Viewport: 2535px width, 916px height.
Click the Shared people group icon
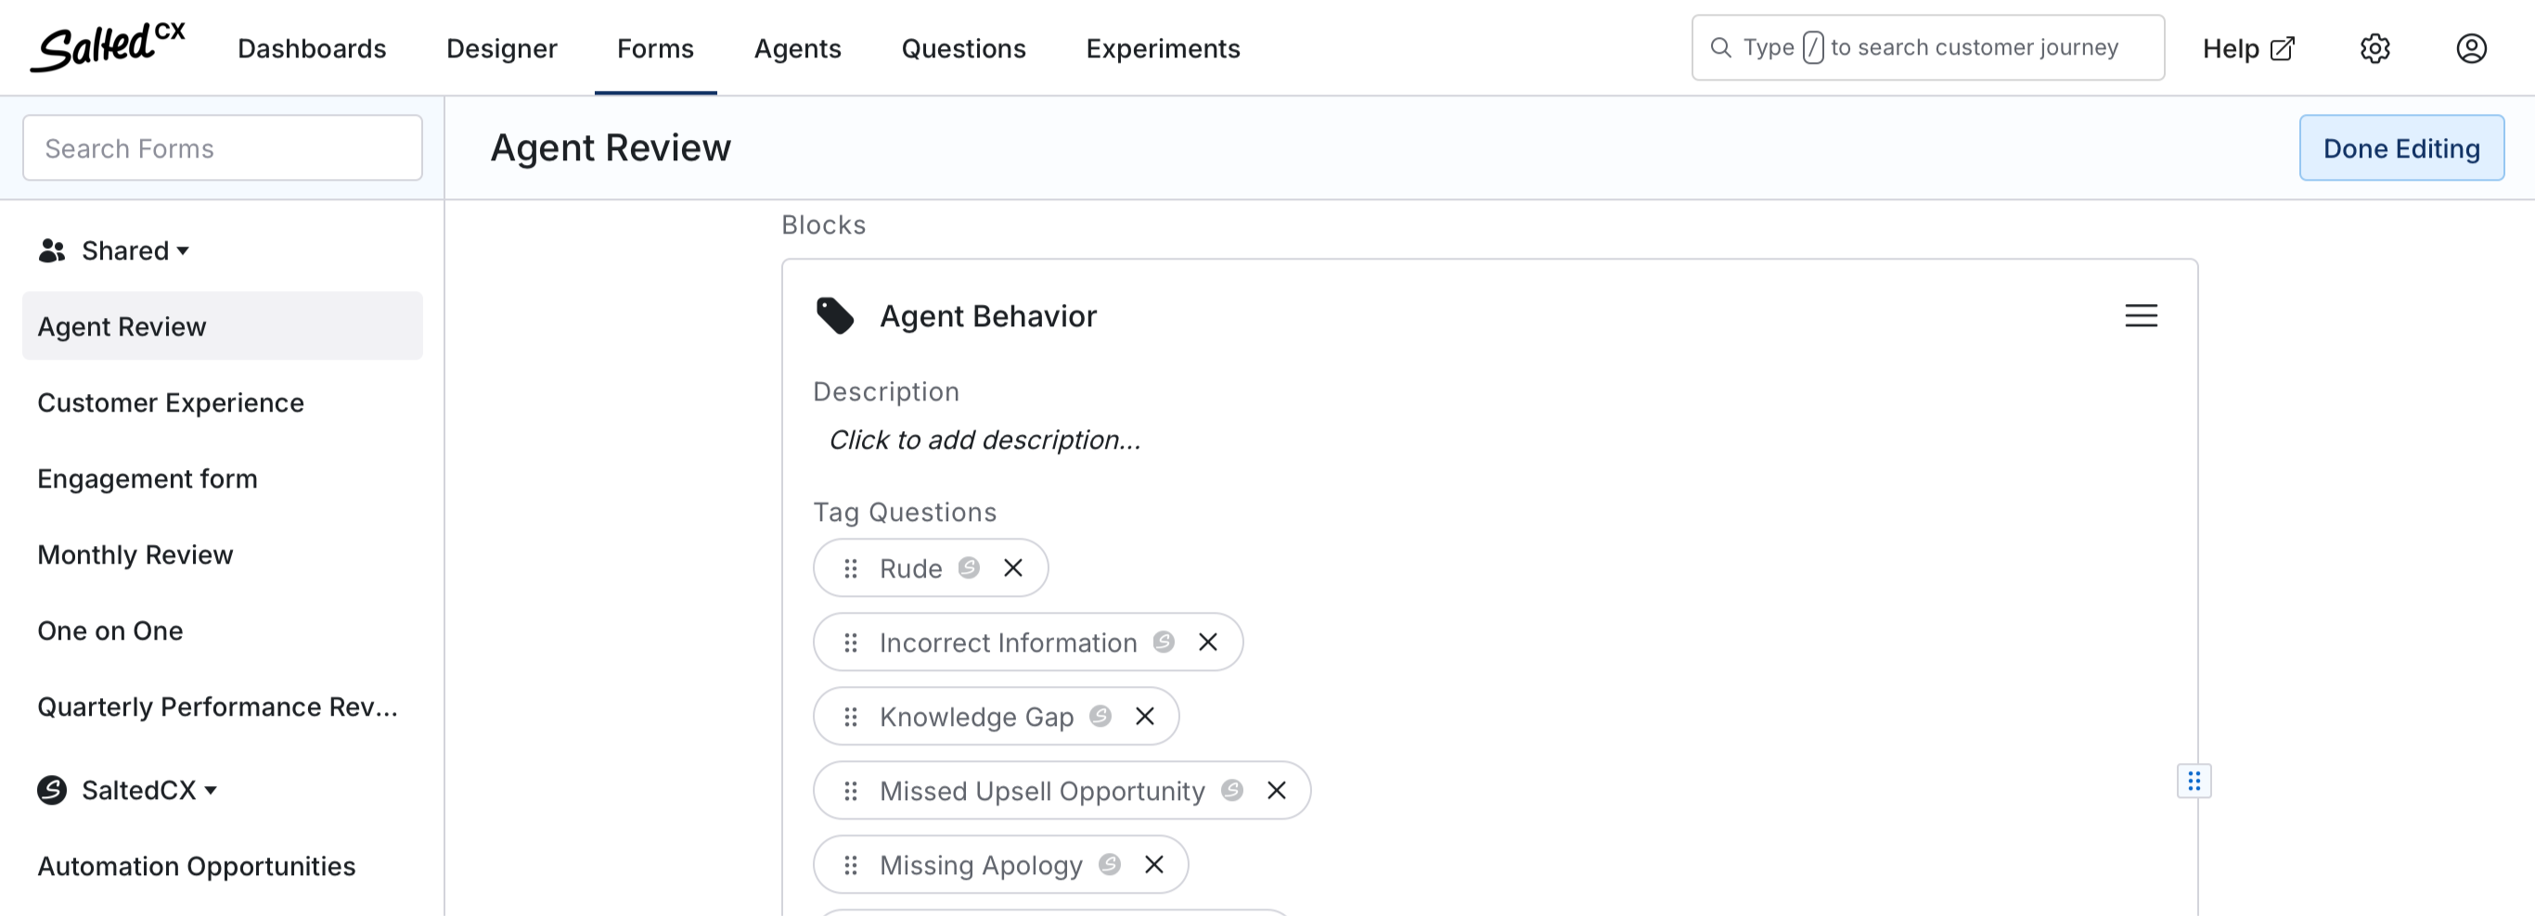[x=51, y=250]
